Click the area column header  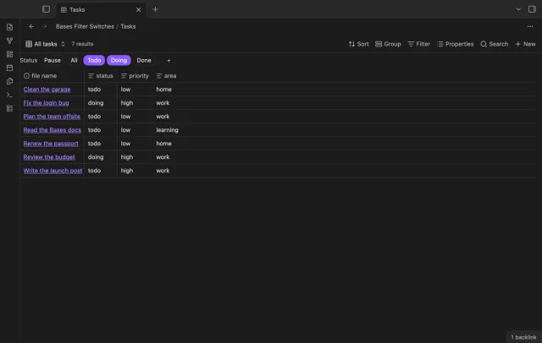point(166,76)
